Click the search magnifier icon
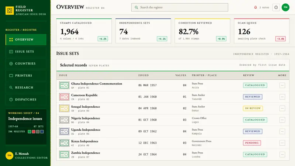Screen dimensions: 295x166 136,7
